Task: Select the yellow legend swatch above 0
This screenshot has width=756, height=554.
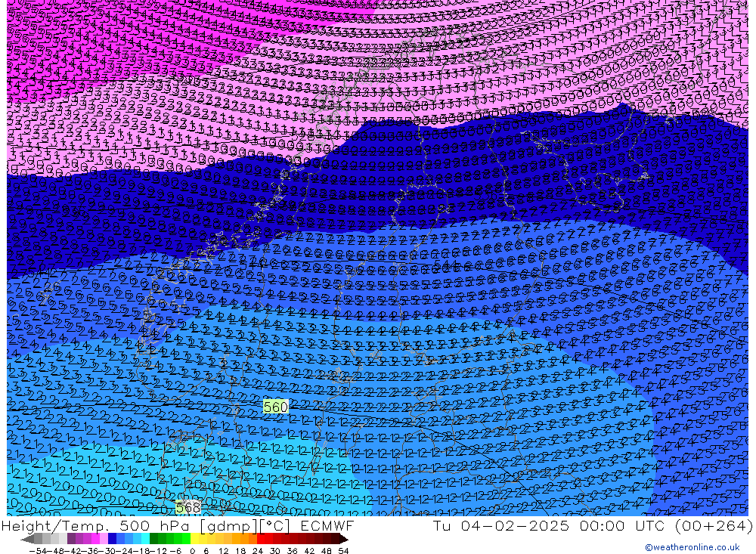Action: coord(194,539)
